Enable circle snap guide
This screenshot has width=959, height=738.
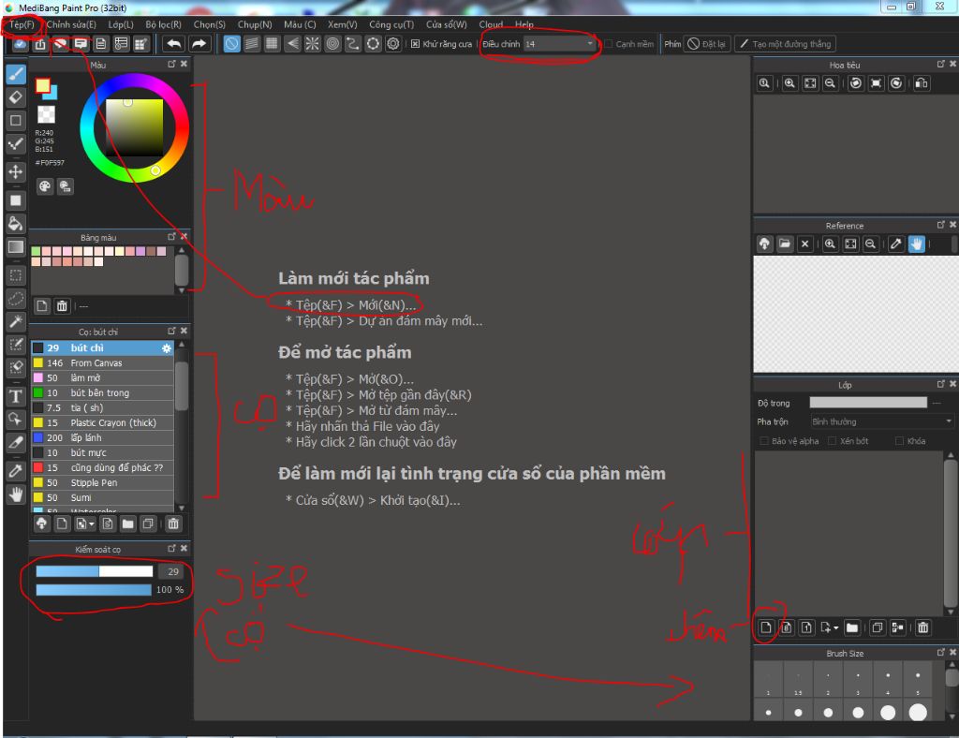click(332, 44)
